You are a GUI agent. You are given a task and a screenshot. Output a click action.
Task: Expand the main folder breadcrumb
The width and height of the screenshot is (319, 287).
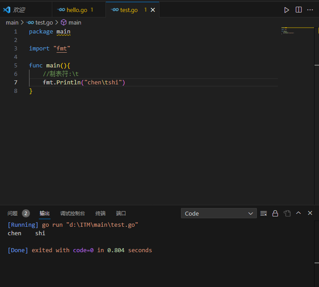coord(12,22)
